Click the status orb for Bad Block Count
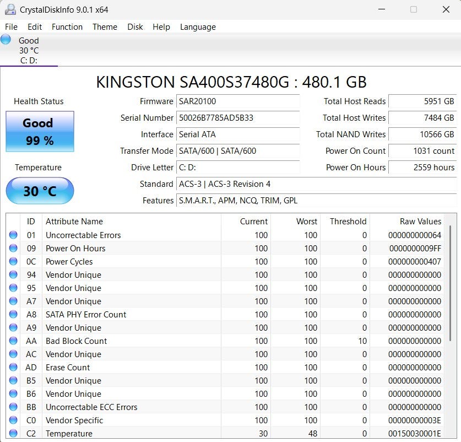 coord(13,341)
